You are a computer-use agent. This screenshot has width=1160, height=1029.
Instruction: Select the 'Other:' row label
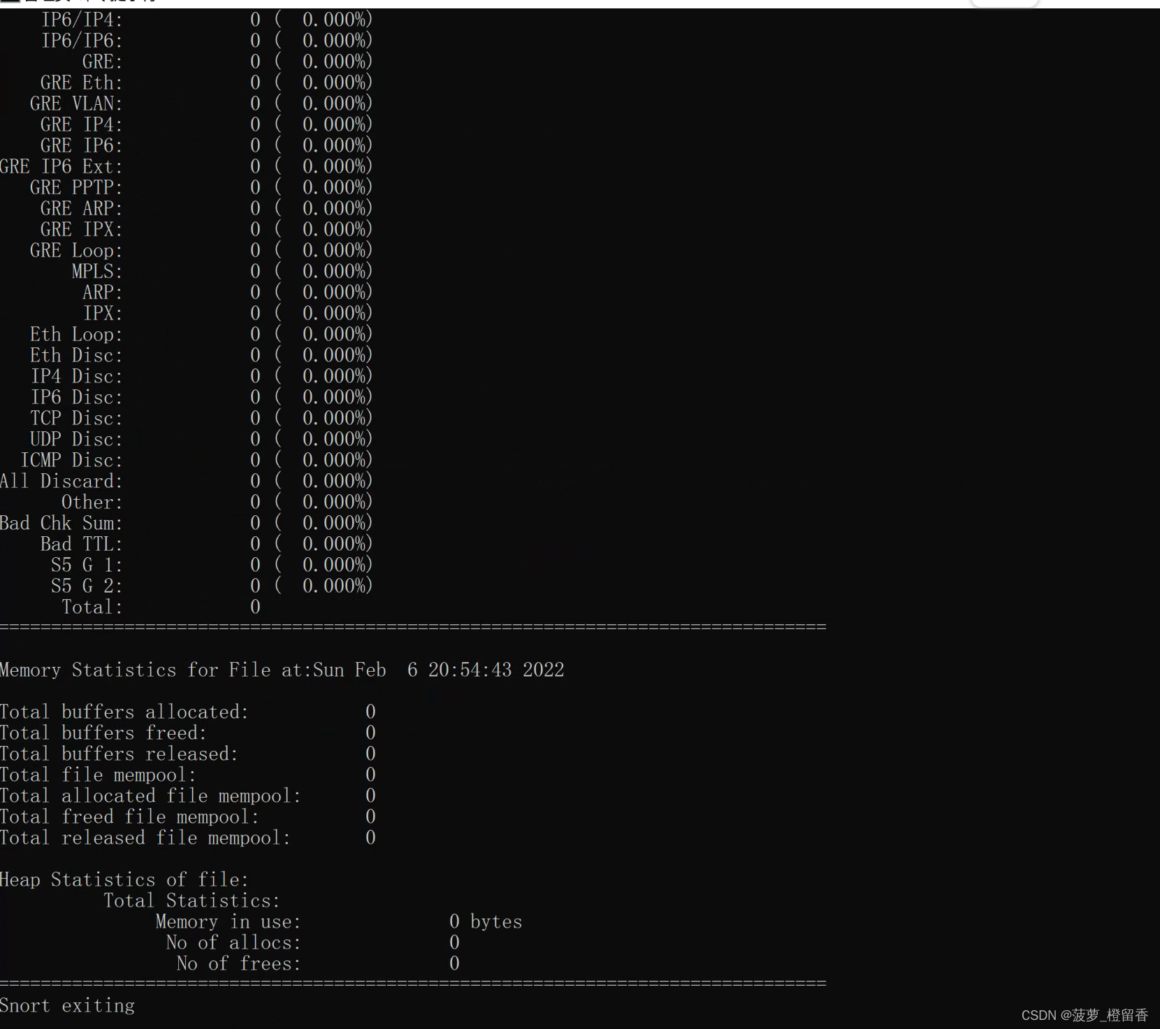[x=92, y=502]
